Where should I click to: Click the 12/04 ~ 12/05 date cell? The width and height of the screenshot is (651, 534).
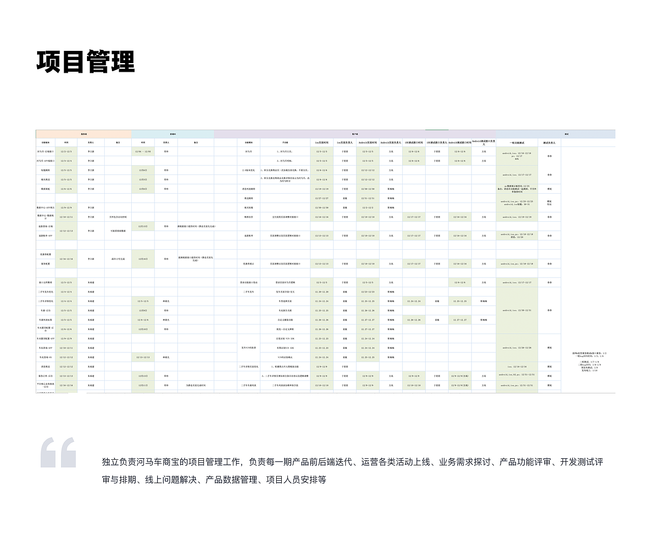point(143,152)
